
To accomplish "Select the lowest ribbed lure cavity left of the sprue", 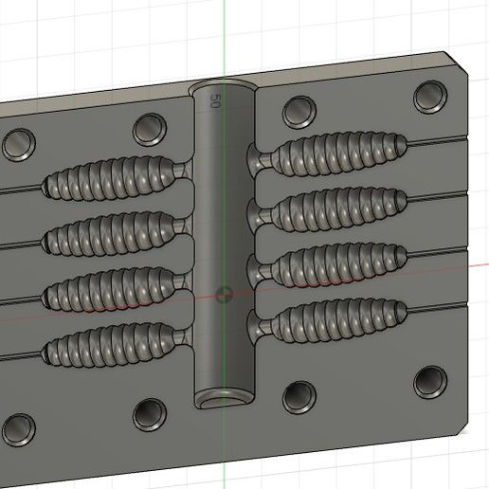I will (108, 345).
